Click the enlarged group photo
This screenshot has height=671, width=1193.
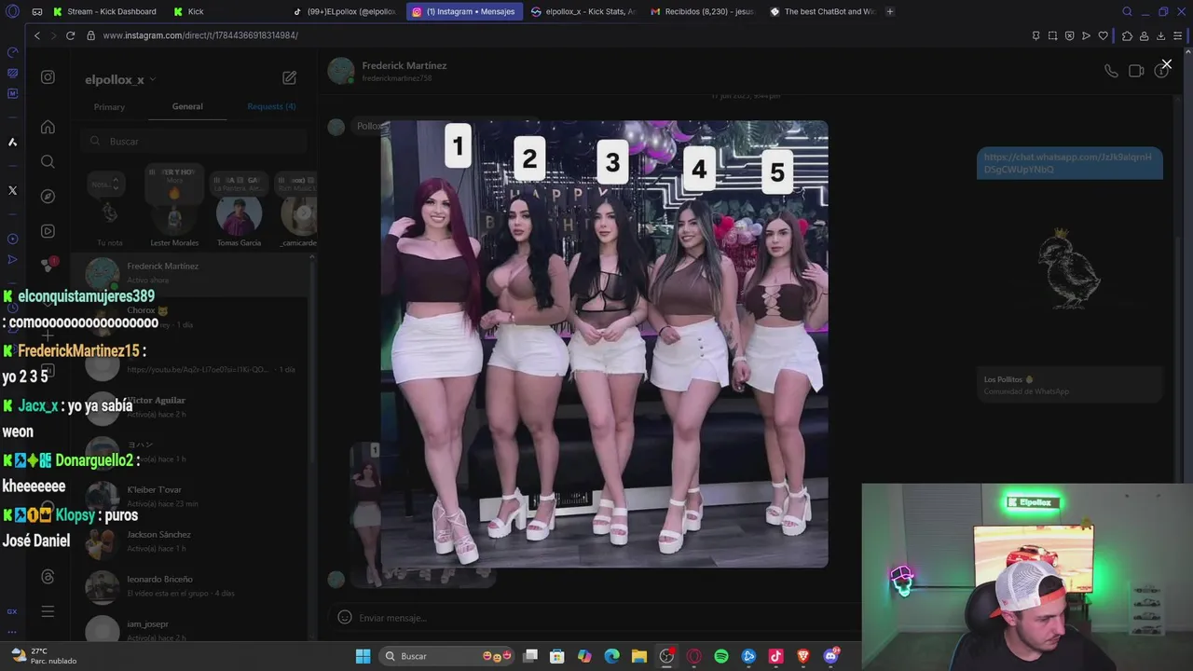pyautogui.click(x=604, y=344)
